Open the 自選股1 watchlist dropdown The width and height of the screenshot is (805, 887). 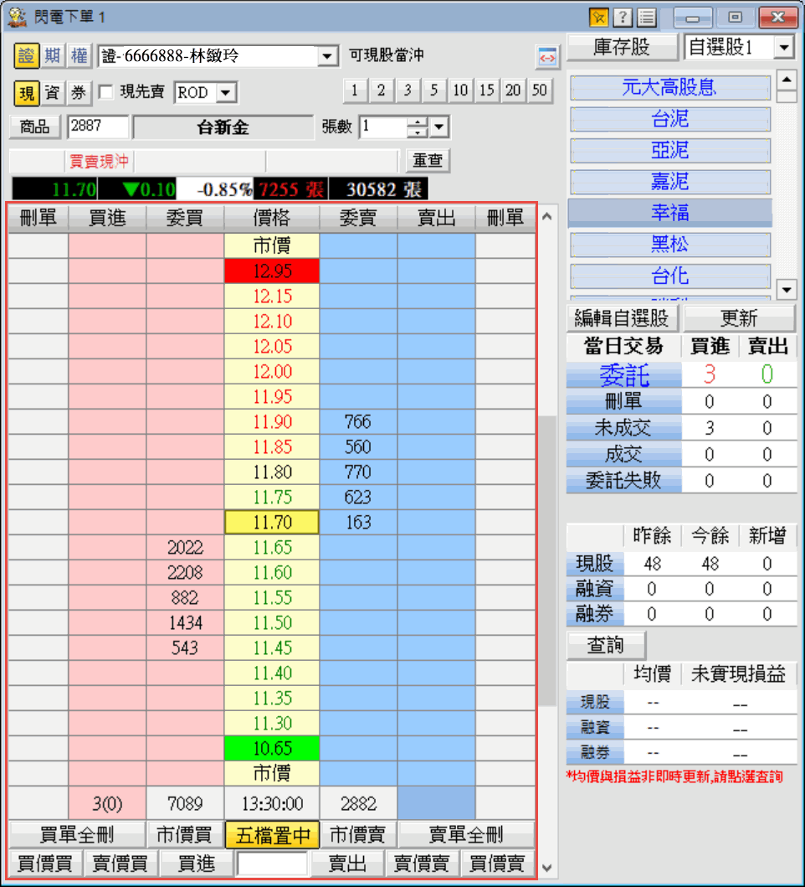(x=783, y=48)
